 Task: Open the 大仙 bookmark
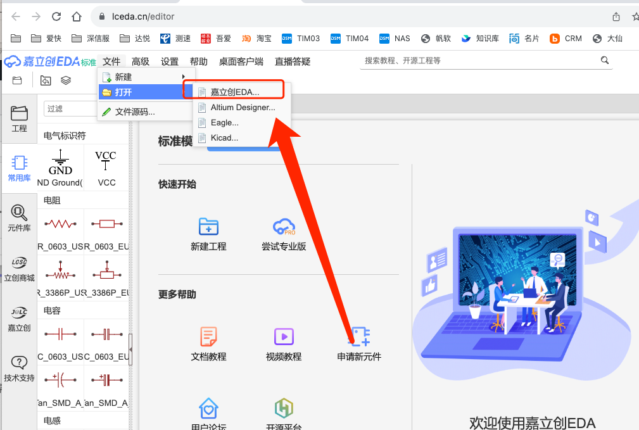click(x=607, y=38)
